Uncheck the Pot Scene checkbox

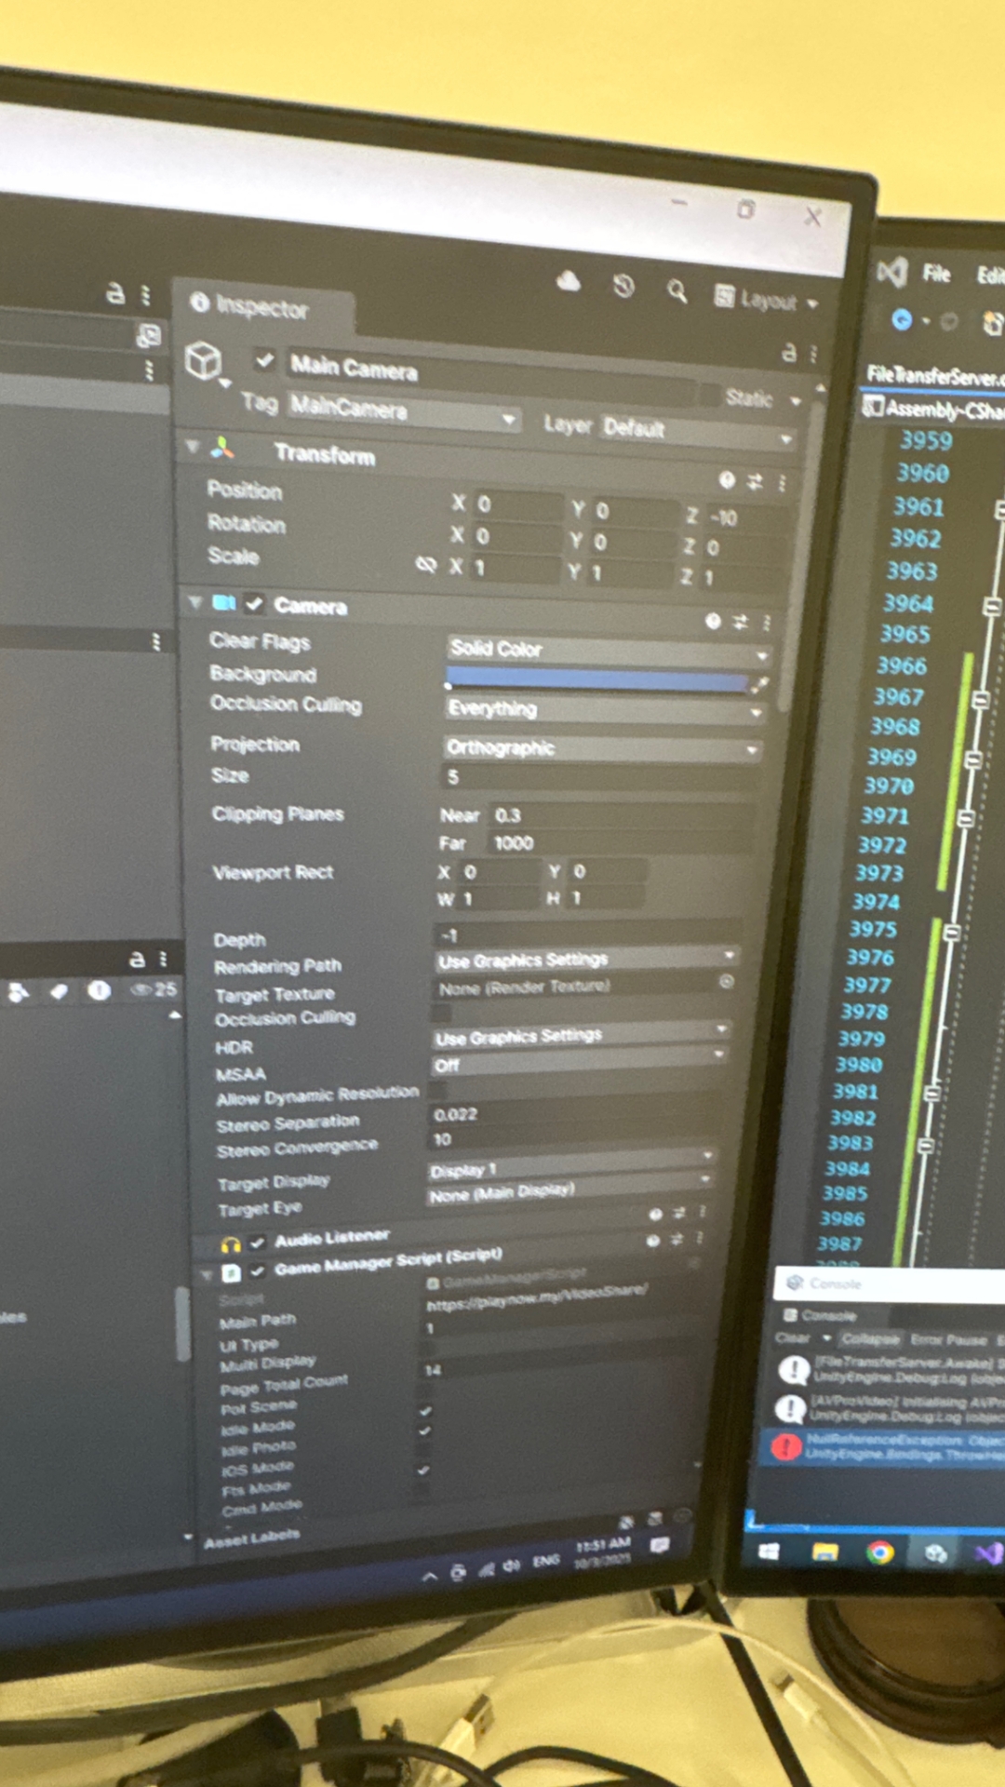coord(424,1411)
